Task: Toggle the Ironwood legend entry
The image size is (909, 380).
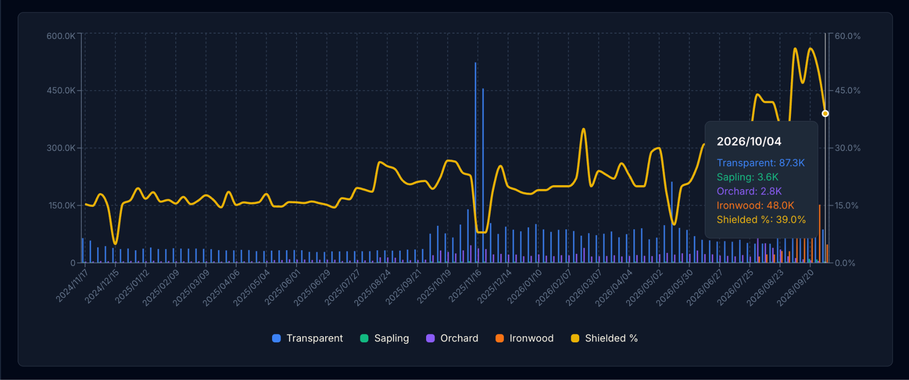Action: click(x=525, y=338)
